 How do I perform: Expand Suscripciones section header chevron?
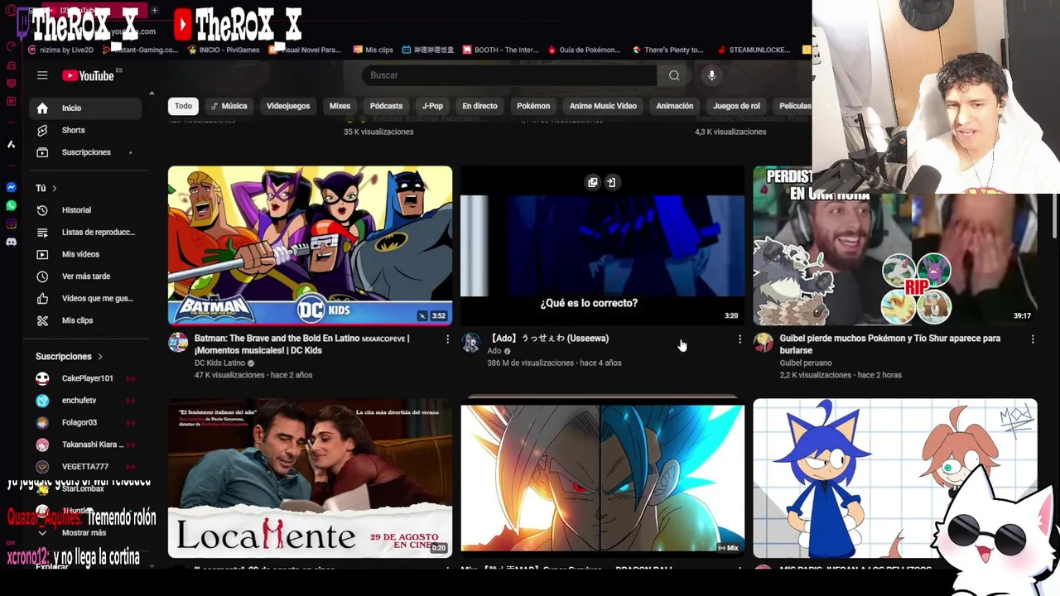100,357
